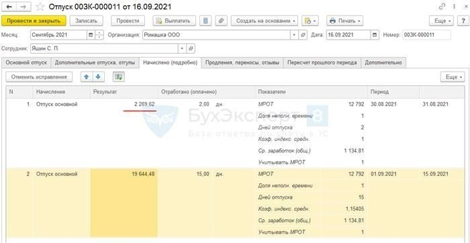Viewport: 470px width, 243px height.
Task: Open Организация record with open icon
Action: [303, 35]
